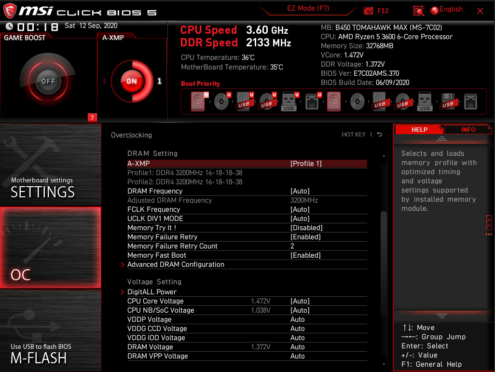Expand DigitALL Power submenu
495x372 pixels.
coord(152,292)
